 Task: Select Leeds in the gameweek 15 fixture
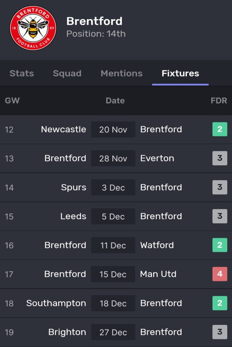click(x=73, y=216)
